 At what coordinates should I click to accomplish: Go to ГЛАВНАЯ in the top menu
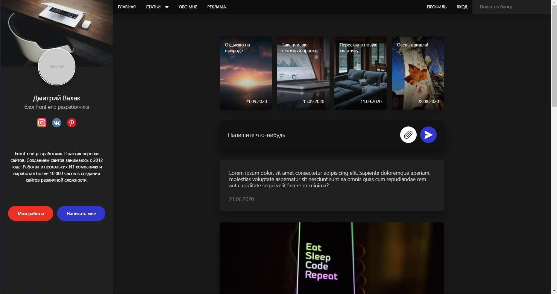pos(127,7)
